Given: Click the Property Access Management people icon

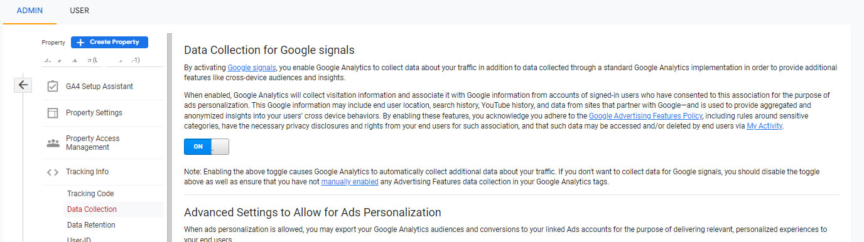Looking at the screenshot, I should click(53, 143).
